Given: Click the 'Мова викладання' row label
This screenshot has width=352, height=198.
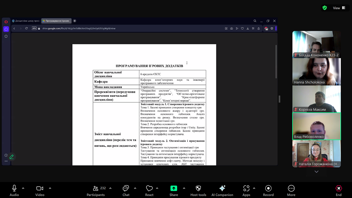Looking at the screenshot, I should click(108, 87).
